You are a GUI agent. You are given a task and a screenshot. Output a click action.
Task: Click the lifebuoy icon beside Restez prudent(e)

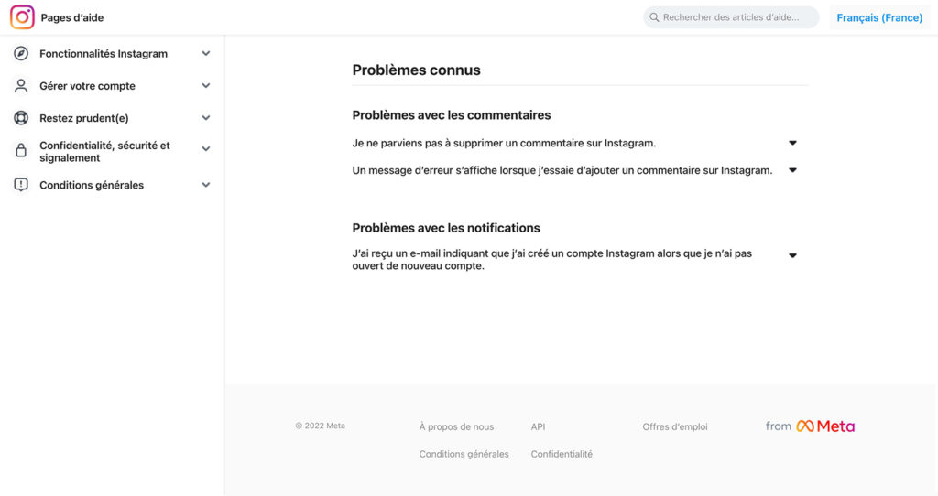click(x=21, y=118)
